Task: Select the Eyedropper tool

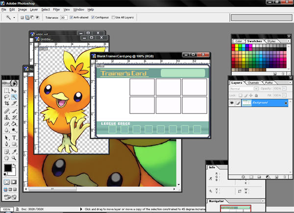Action: click(14, 152)
